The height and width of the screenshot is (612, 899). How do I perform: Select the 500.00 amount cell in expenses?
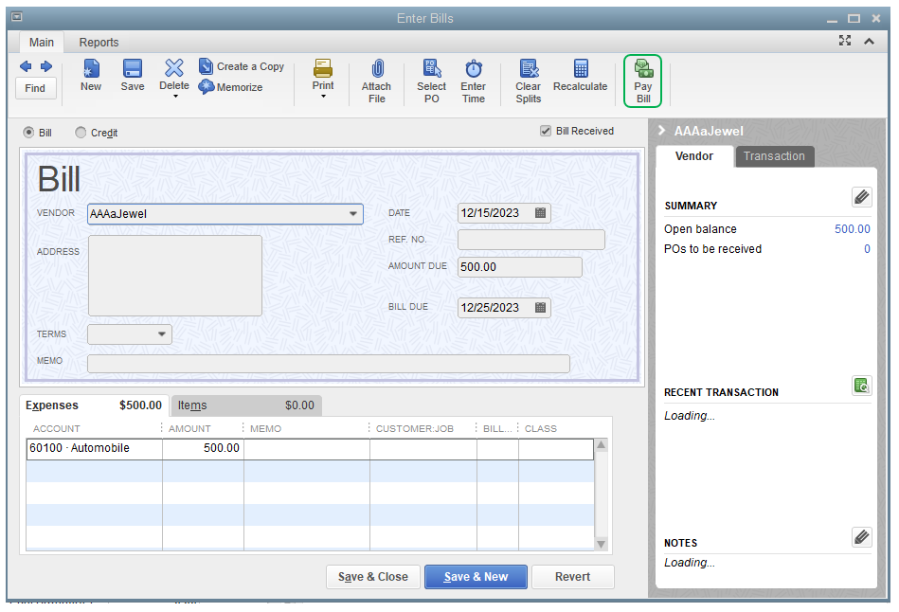tap(203, 448)
